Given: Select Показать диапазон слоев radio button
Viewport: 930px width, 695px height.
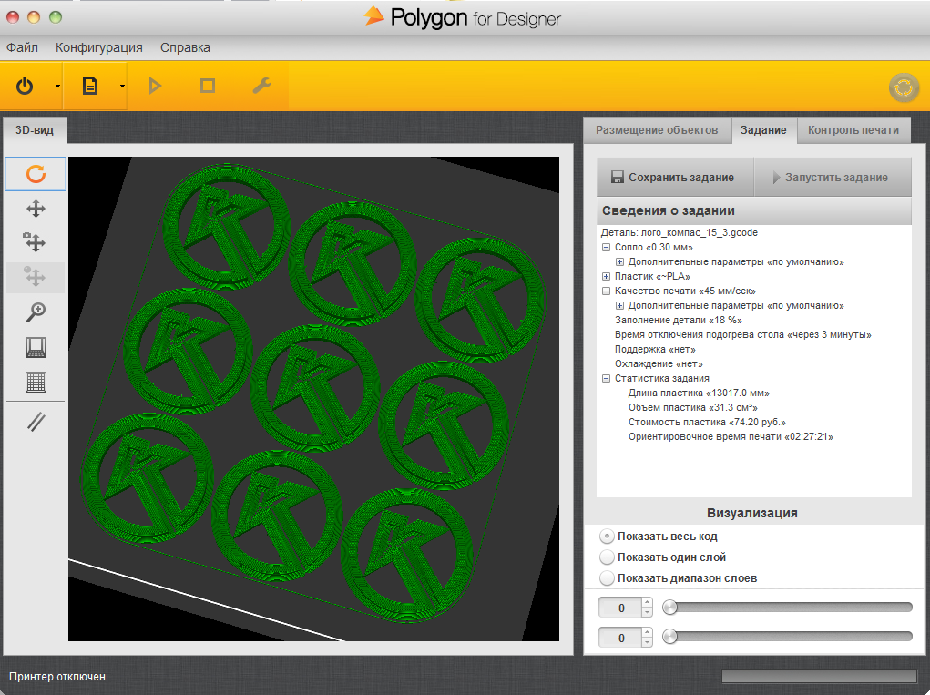Looking at the screenshot, I should (607, 577).
